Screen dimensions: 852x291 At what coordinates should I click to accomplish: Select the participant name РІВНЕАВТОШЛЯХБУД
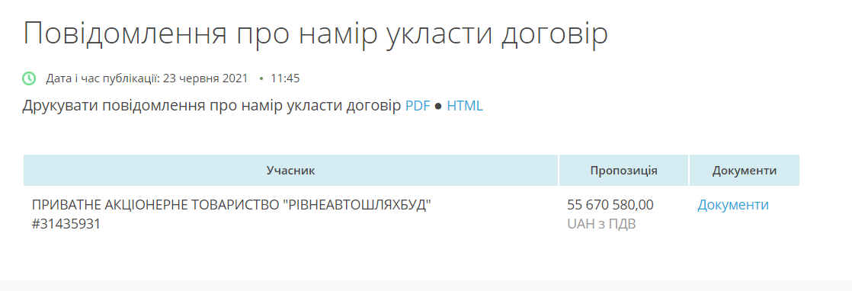pos(228,205)
